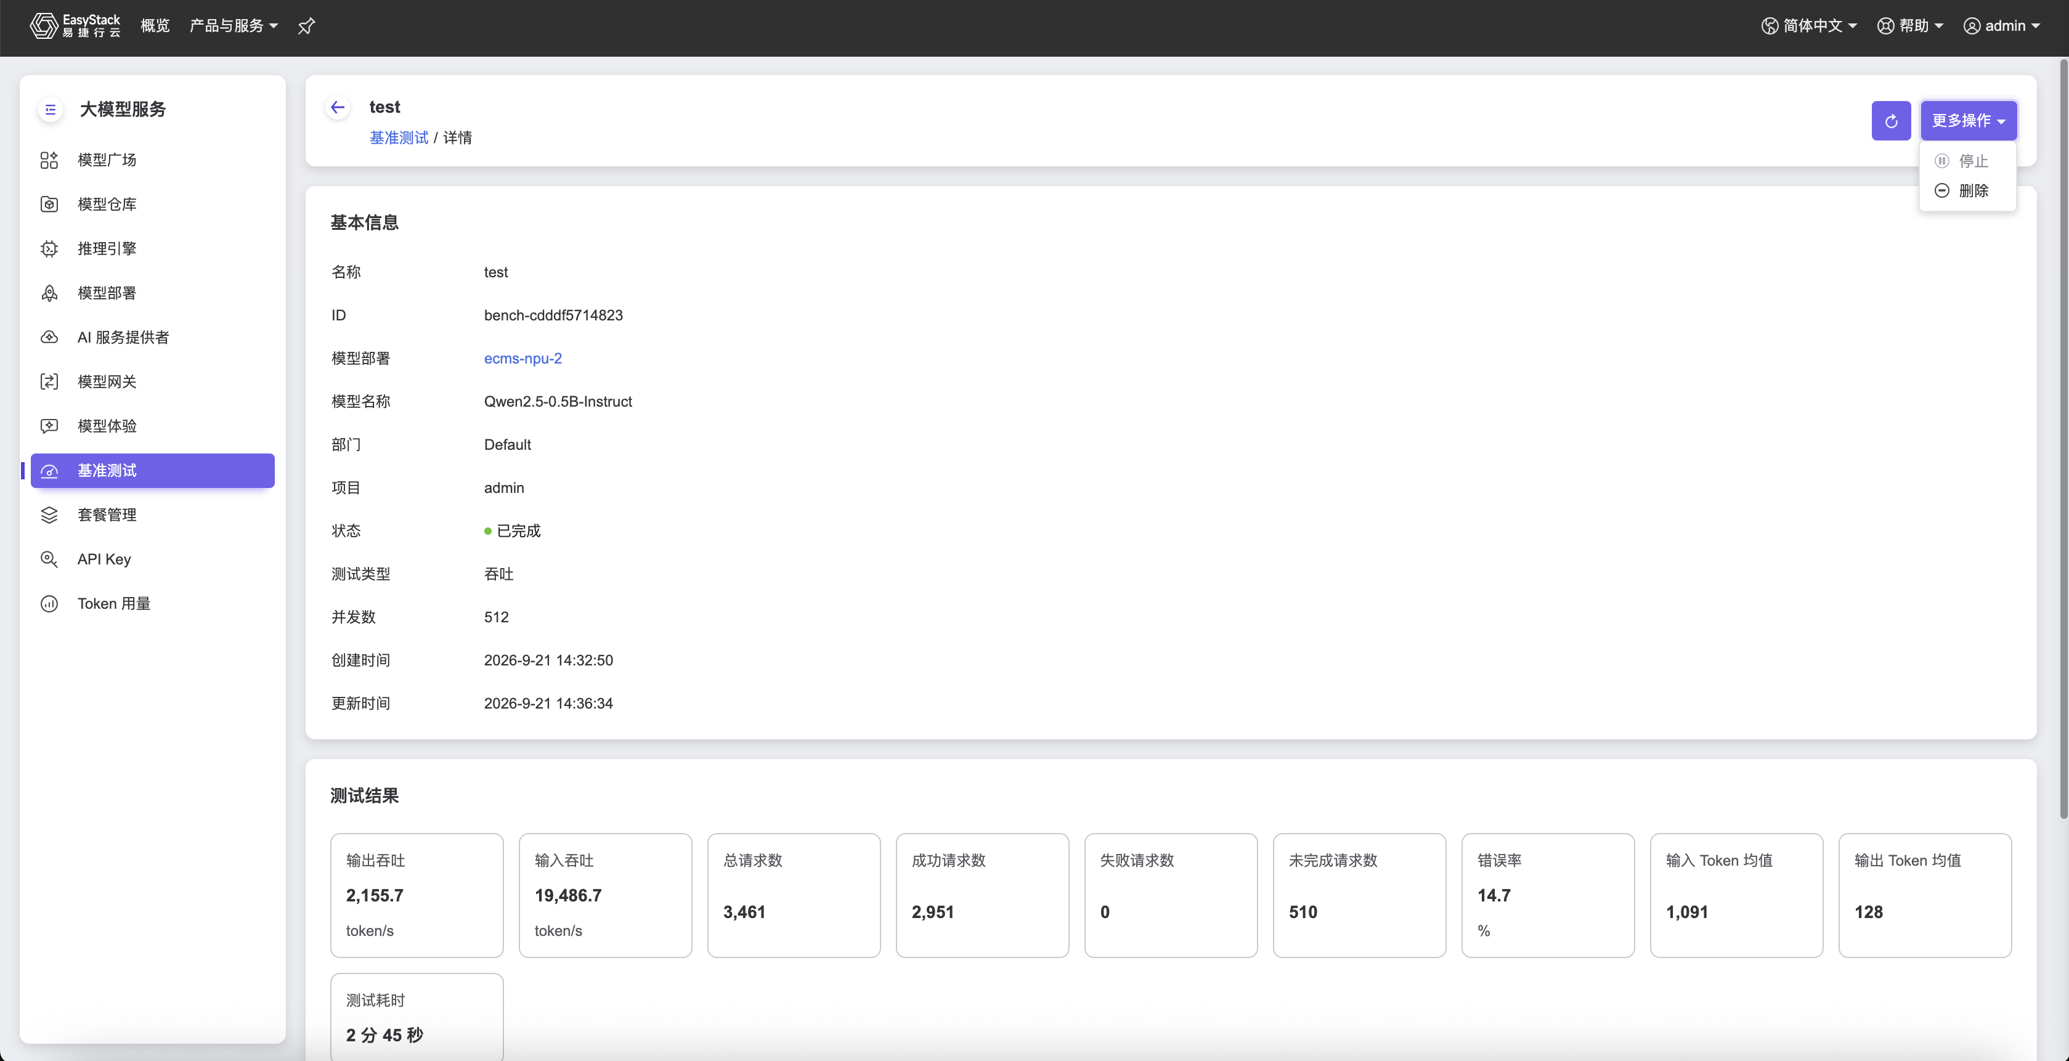Open the 套餐管理 page
This screenshot has width=2069, height=1061.
tap(153, 515)
